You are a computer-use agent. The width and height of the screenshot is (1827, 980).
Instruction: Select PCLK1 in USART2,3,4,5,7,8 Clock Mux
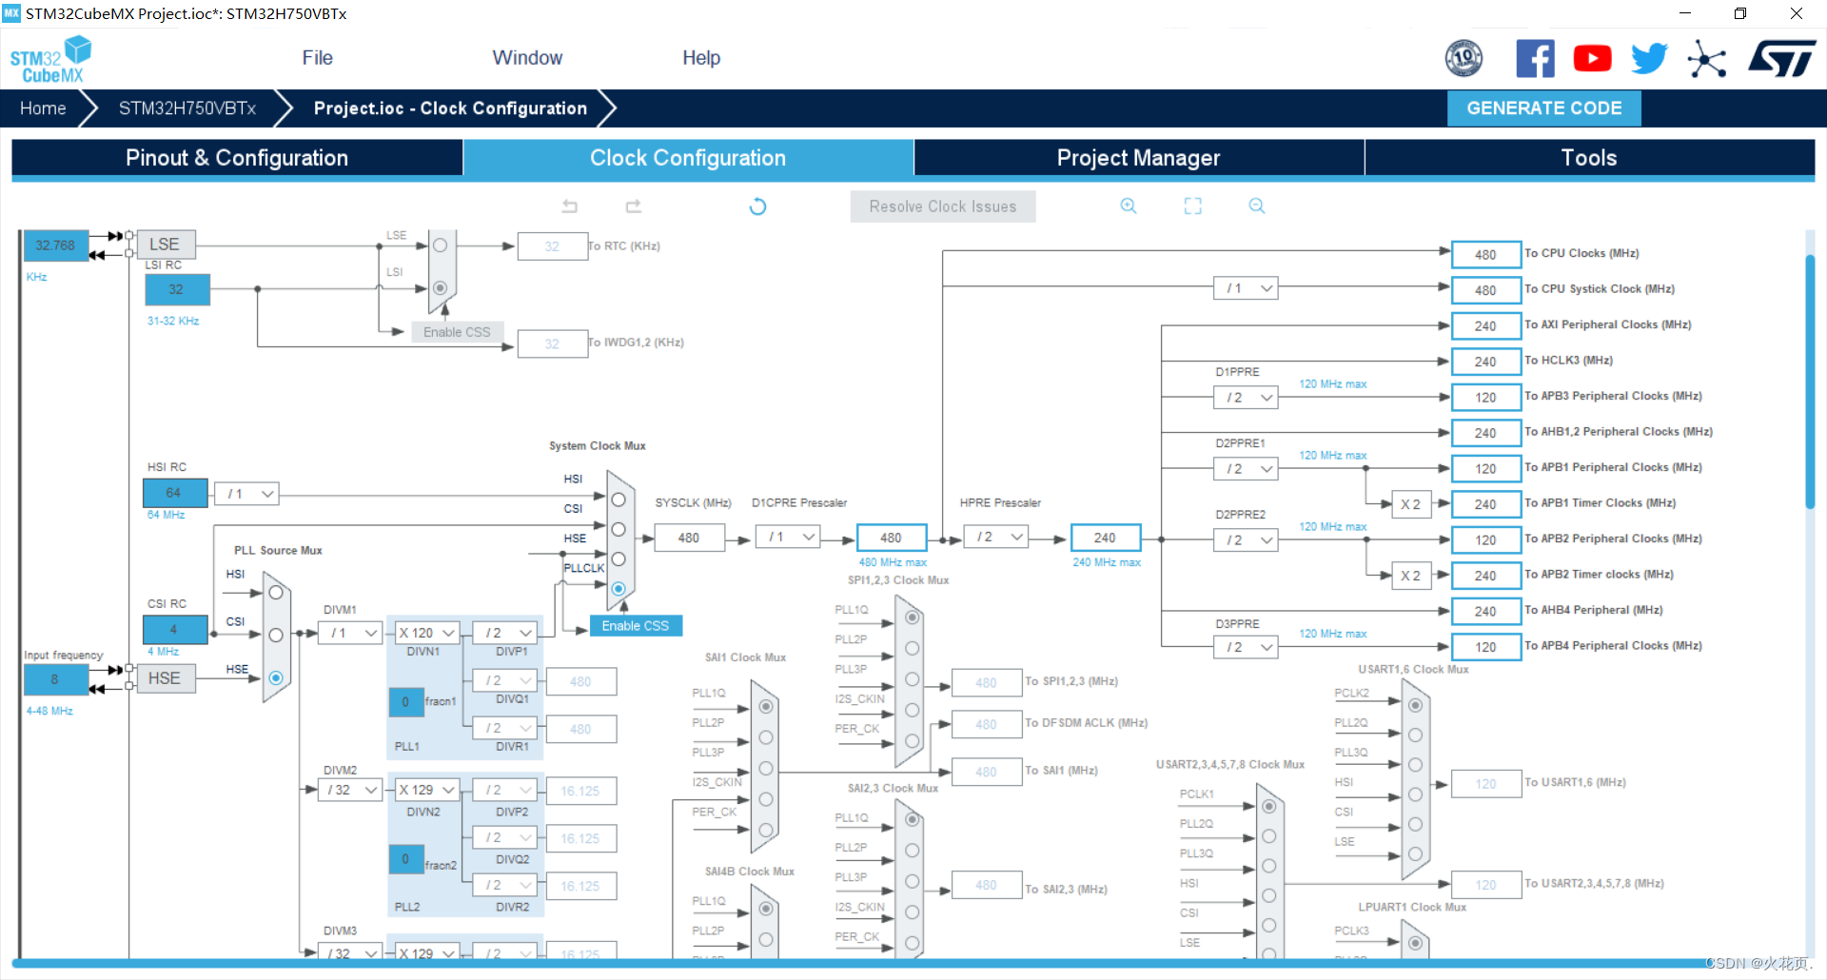pyautogui.click(x=1268, y=806)
